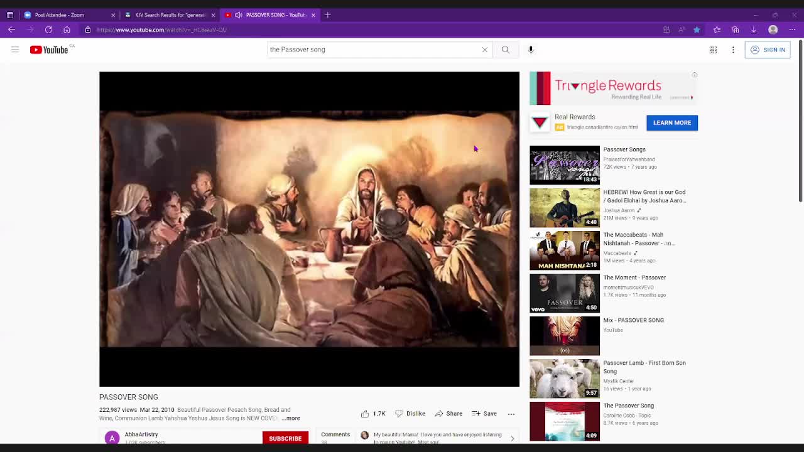Open ad info icon on banner
The height and width of the screenshot is (452, 804).
695,75
